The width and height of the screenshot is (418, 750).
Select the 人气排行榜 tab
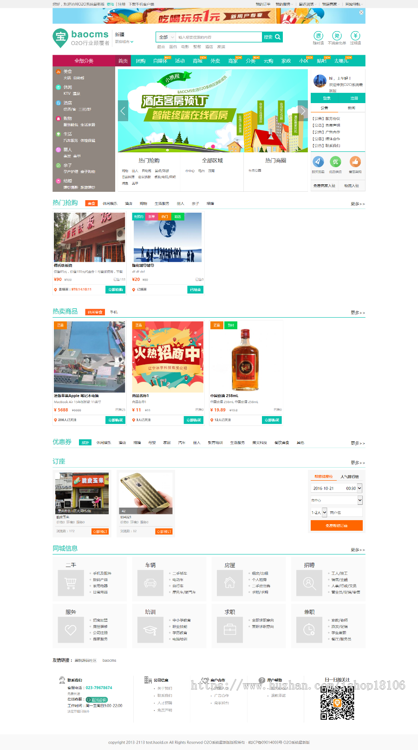point(350,476)
